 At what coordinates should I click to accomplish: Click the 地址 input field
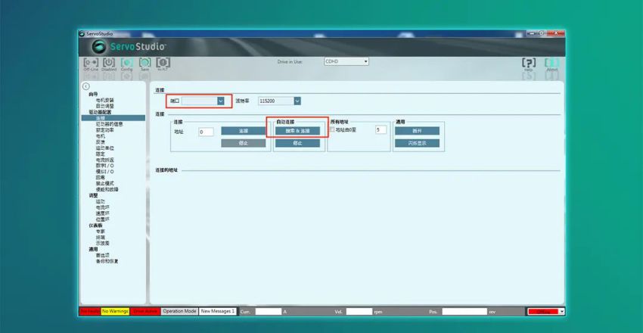pyautogui.click(x=206, y=131)
